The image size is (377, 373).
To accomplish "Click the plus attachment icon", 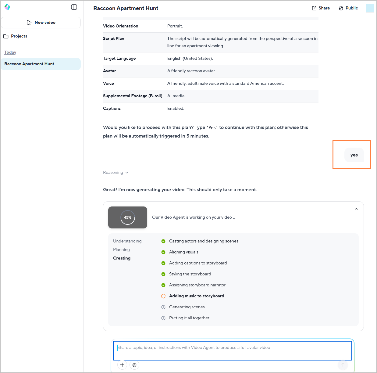I will coord(122,365).
